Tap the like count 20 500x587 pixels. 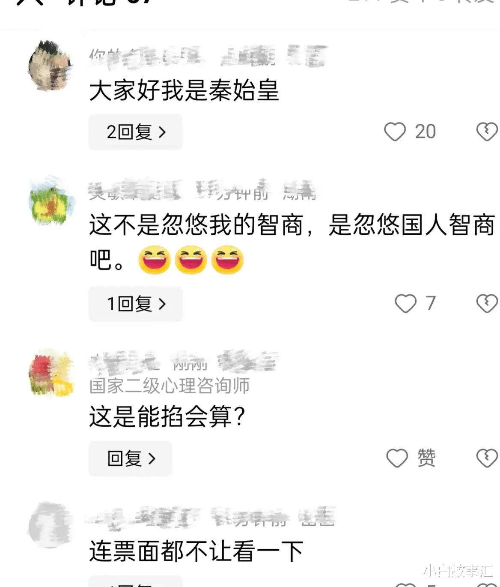click(426, 132)
